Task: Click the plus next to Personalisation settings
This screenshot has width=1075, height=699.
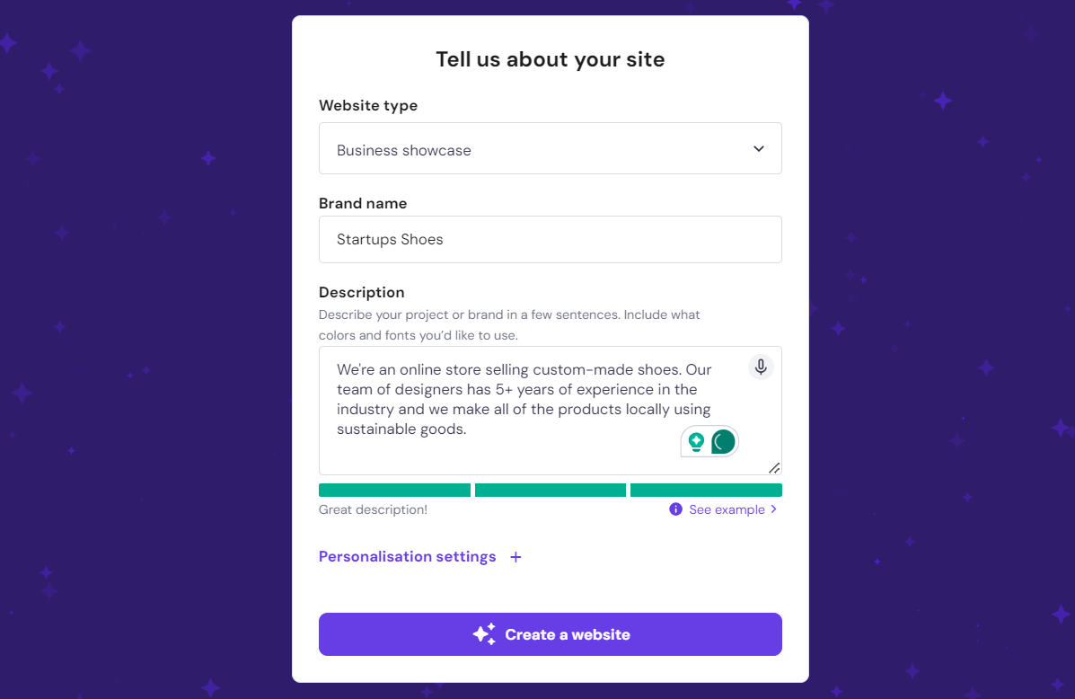Action: tap(515, 557)
